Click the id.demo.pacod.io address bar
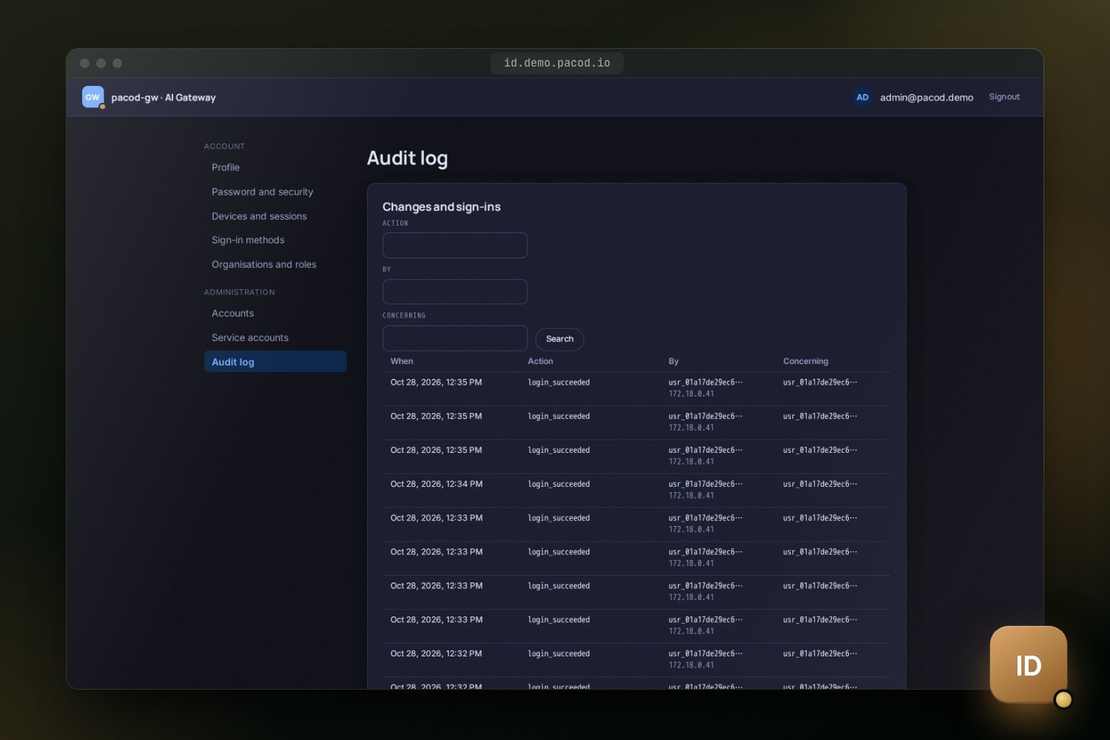Viewport: 1110px width, 740px height. [557, 63]
